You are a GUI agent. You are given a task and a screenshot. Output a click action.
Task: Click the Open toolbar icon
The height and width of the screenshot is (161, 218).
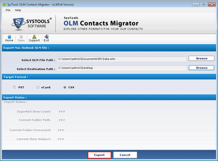coord(21,38)
